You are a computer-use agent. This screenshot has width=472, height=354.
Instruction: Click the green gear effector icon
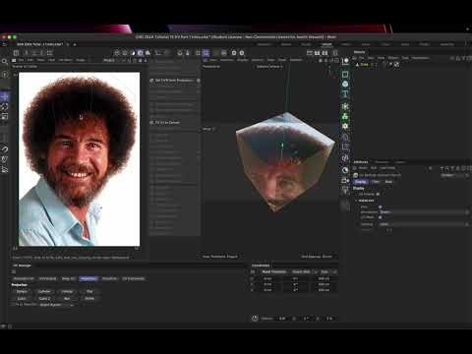(345, 126)
